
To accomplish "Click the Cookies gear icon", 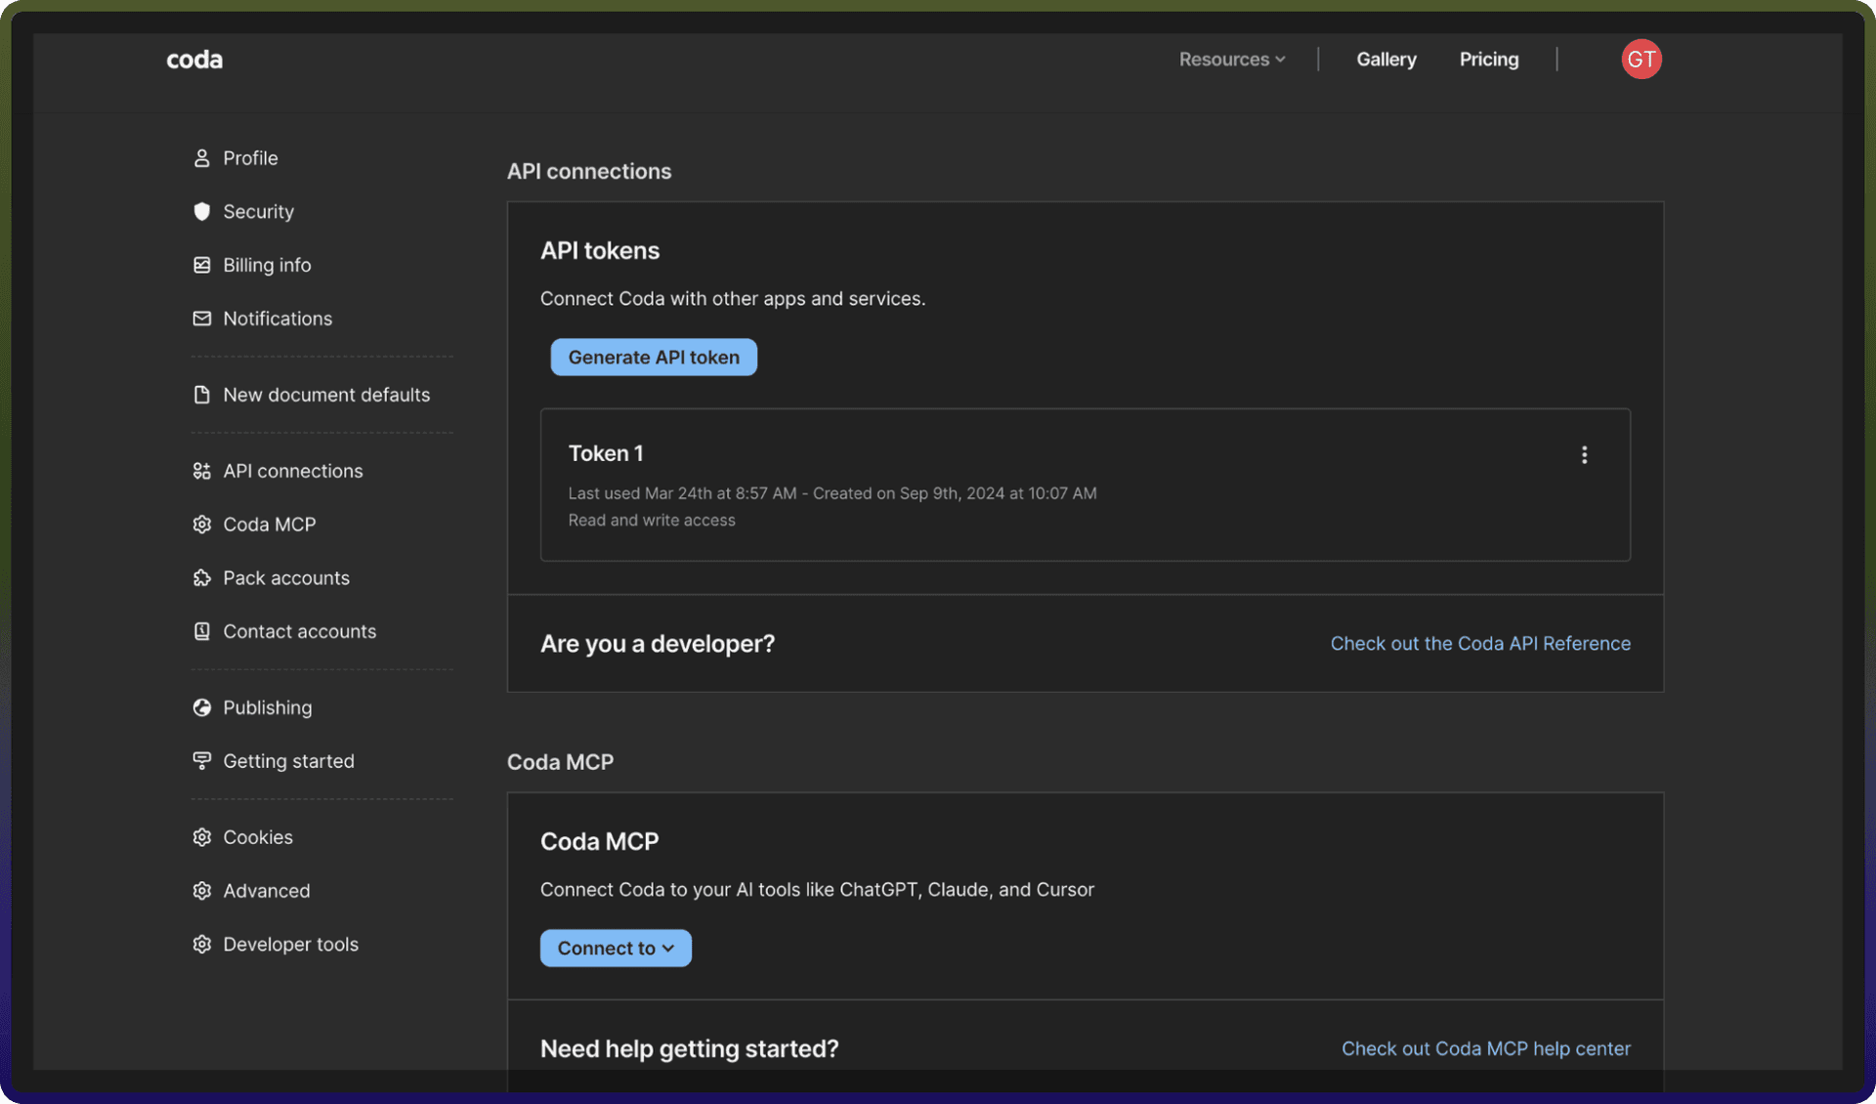I will [x=201, y=837].
